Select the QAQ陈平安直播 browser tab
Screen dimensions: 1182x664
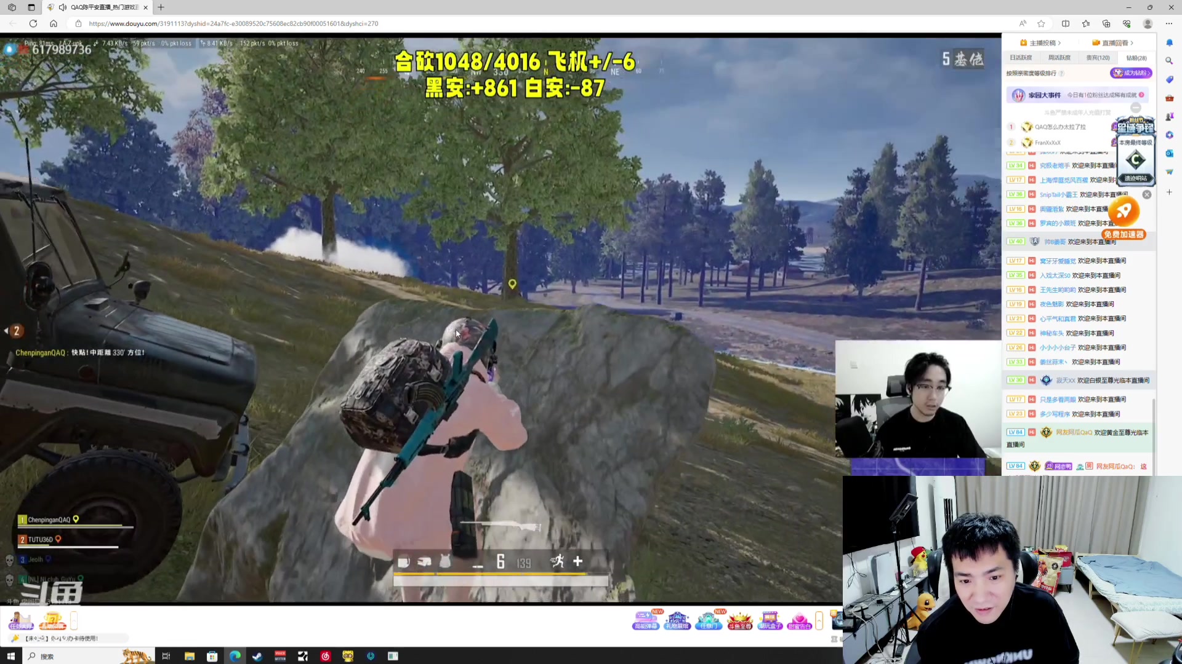click(x=98, y=7)
